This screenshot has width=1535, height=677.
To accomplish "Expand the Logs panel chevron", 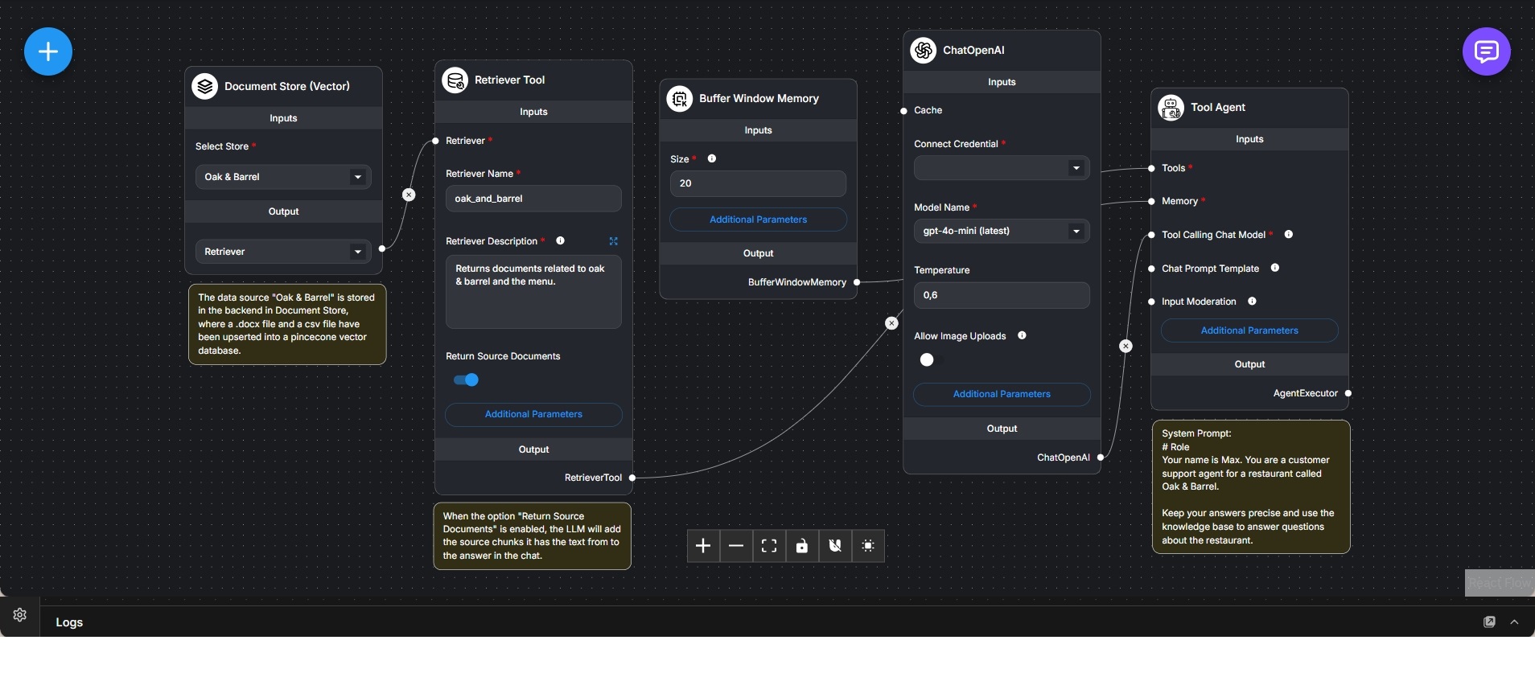I will point(1515,622).
